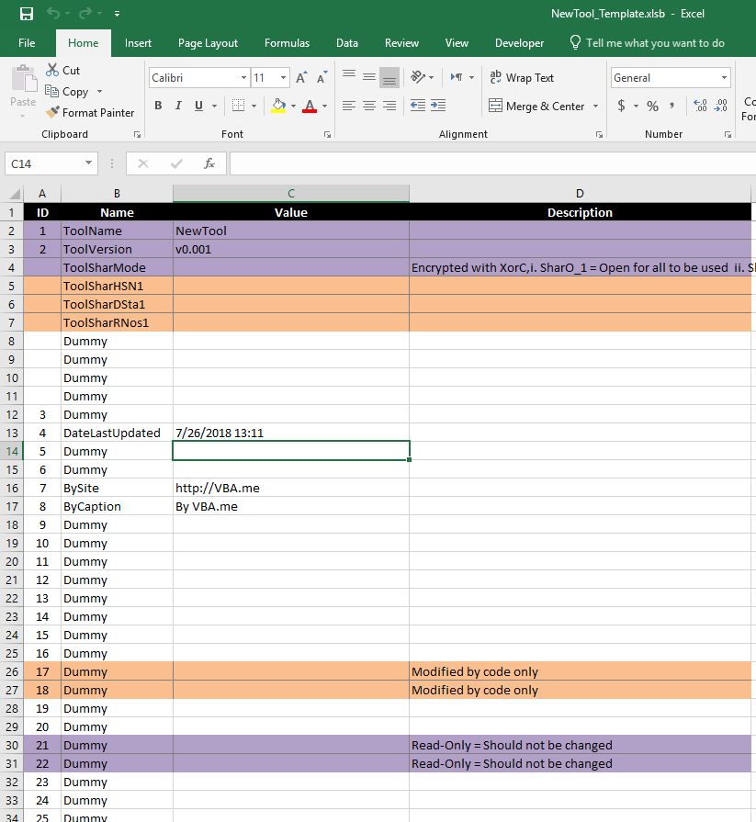Expand the General number format dropdown
Viewport: 756px width, 822px height.
724,78
